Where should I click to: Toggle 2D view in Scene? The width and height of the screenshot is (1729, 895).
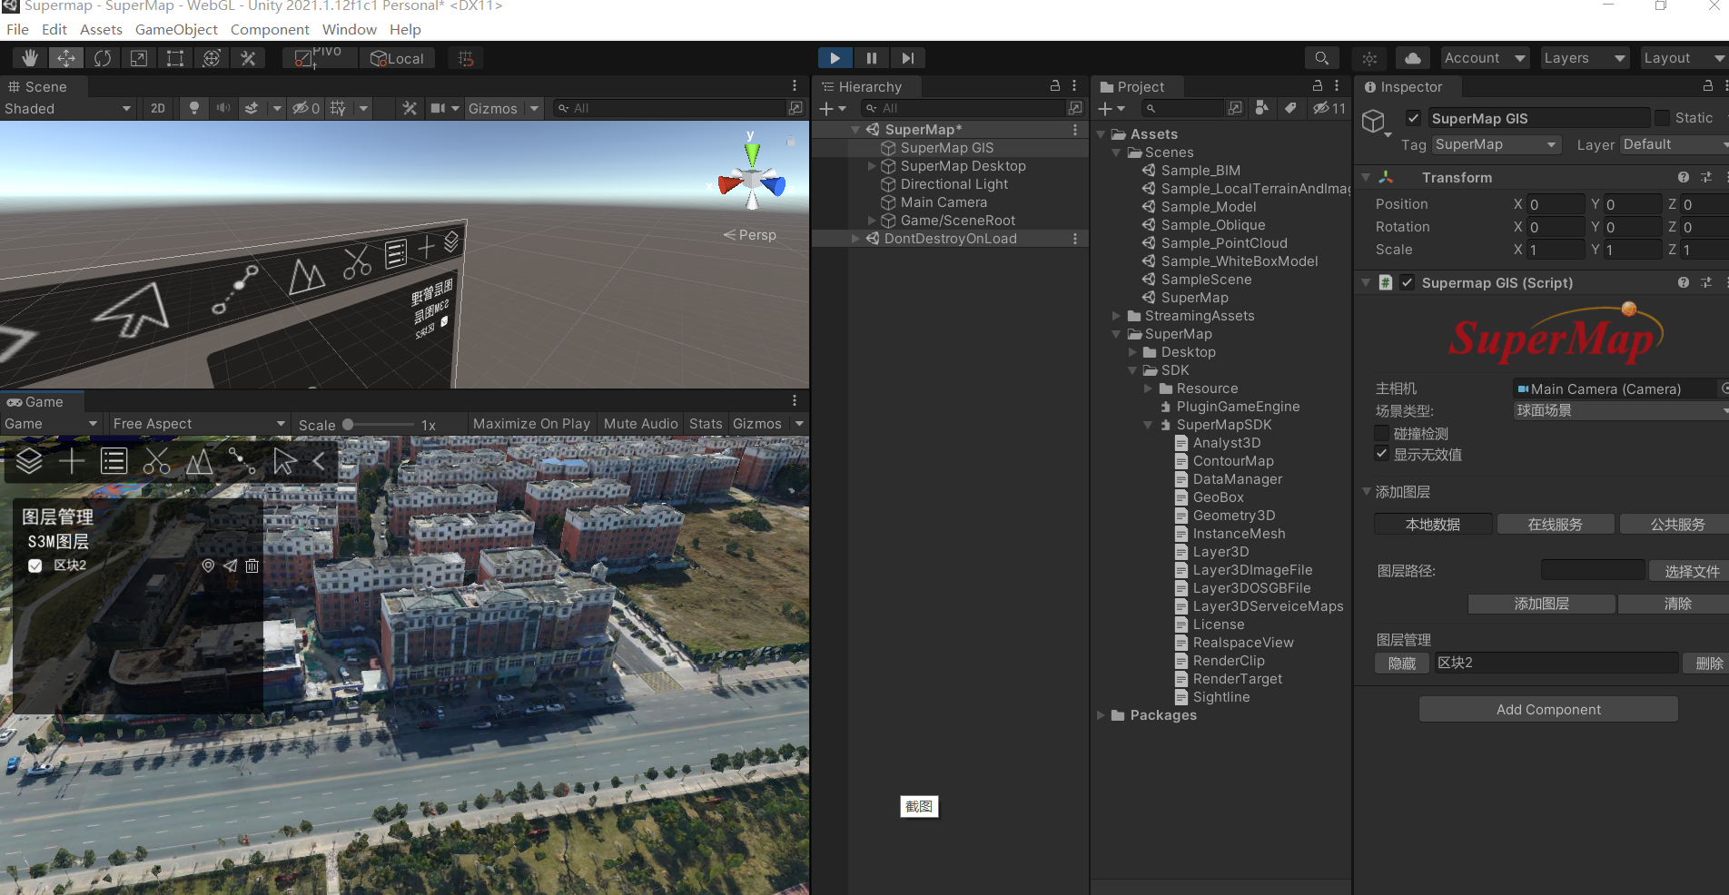click(158, 108)
